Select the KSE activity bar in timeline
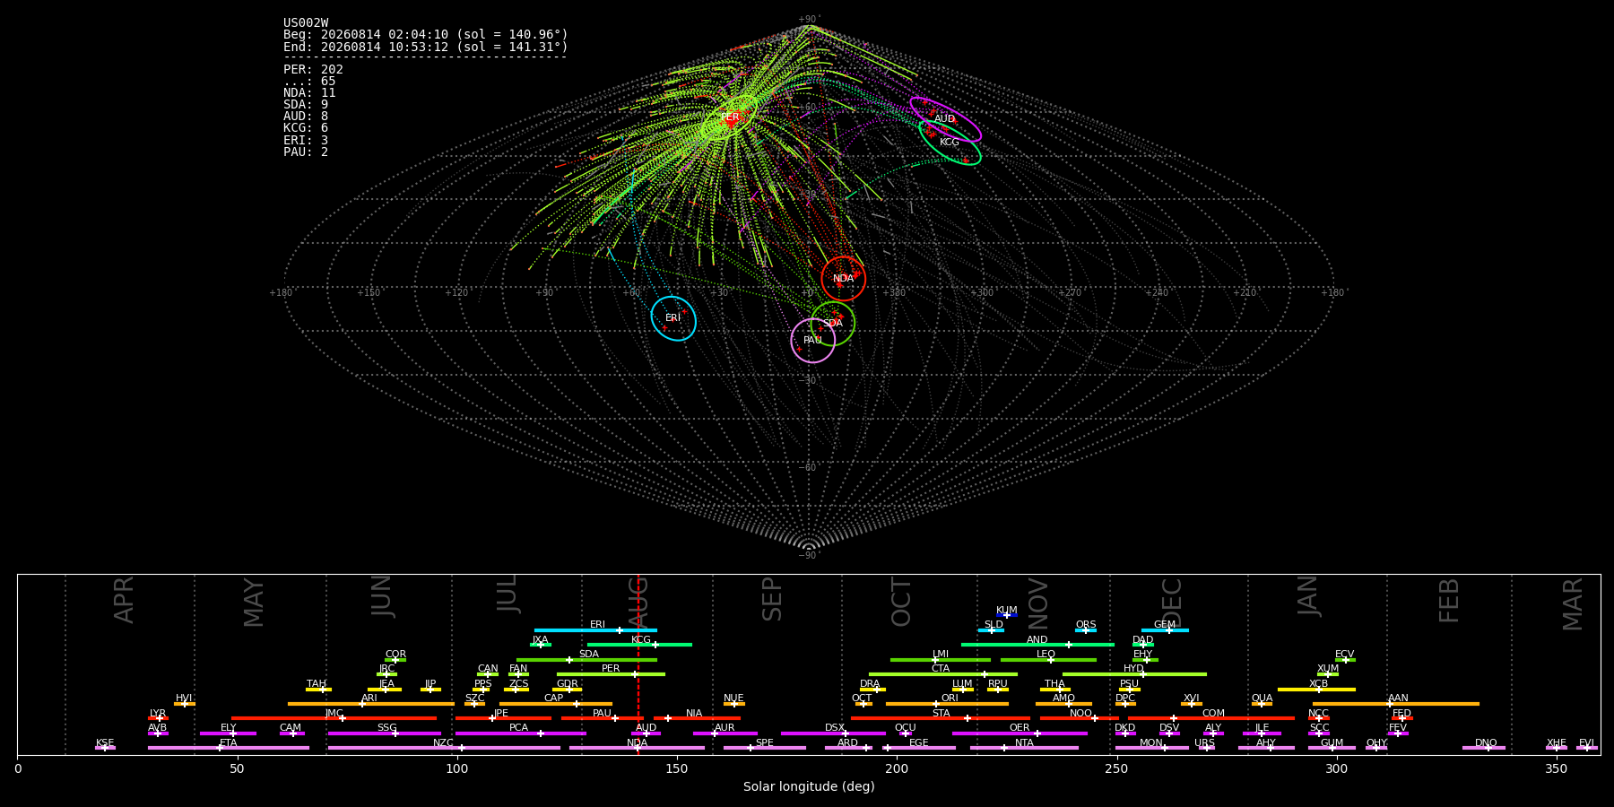1614x807 pixels. [105, 748]
